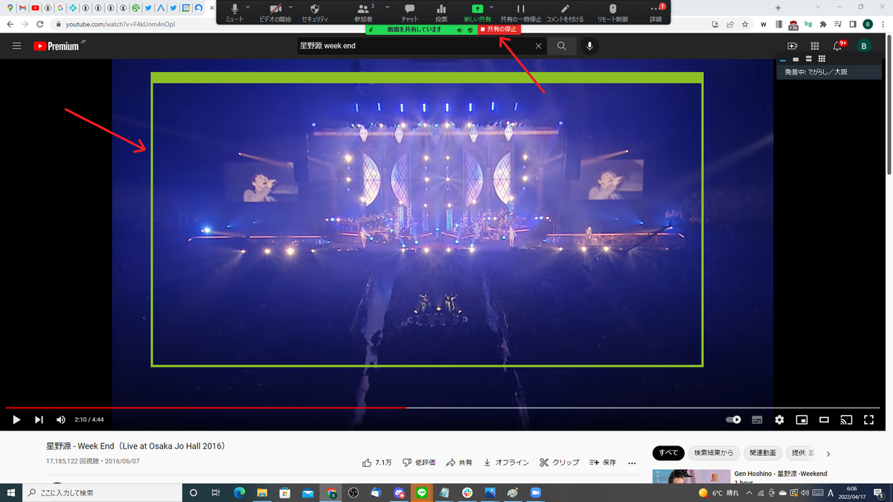Clear the YouTube search text
This screenshot has width=893, height=502.
539,46
